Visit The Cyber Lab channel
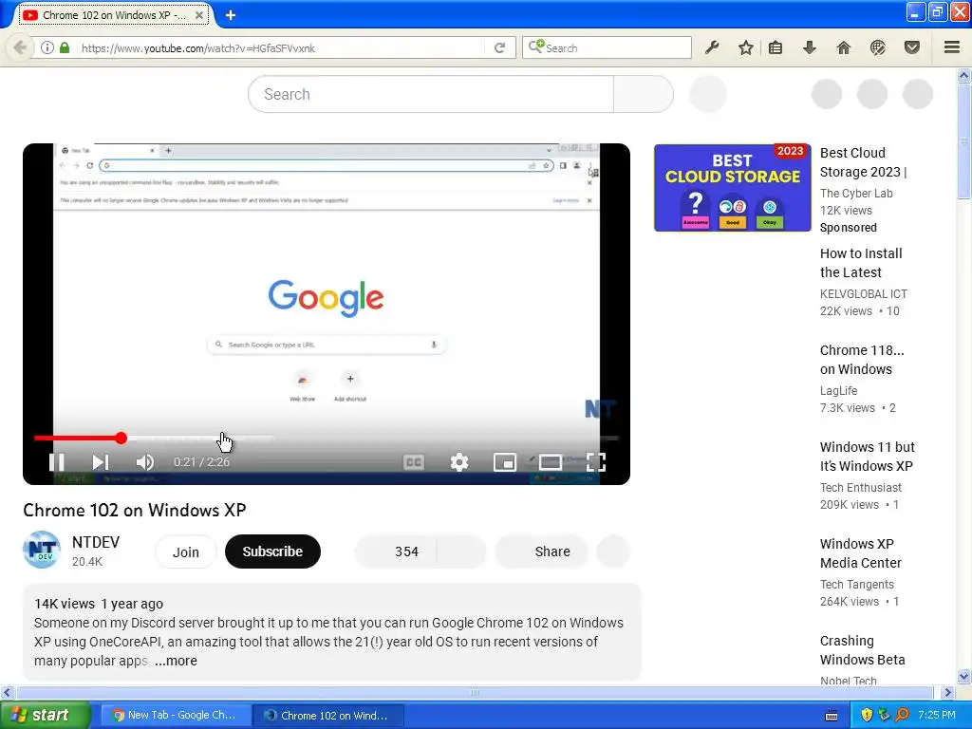Viewport: 972px width, 729px height. [856, 194]
